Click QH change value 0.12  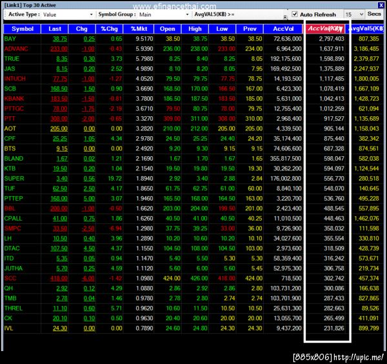[89, 288]
